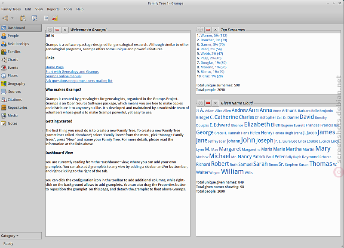
Task: Open the Tools scissors toolbar icon
Action: coord(55,18)
